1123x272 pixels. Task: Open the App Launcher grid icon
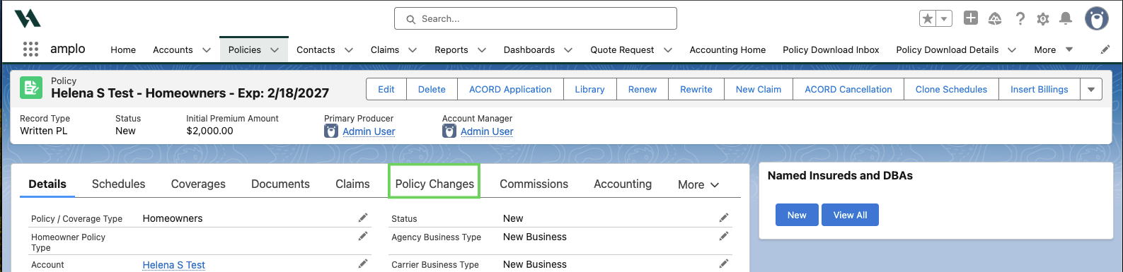pyautogui.click(x=30, y=49)
